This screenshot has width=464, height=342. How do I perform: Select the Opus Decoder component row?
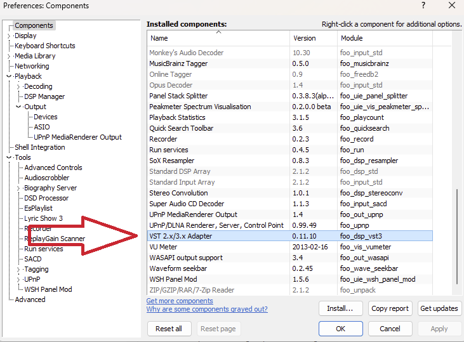click(289, 85)
